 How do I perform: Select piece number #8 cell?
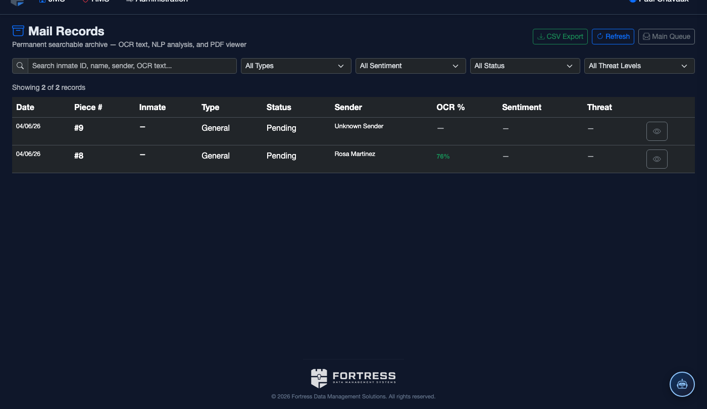point(79,156)
